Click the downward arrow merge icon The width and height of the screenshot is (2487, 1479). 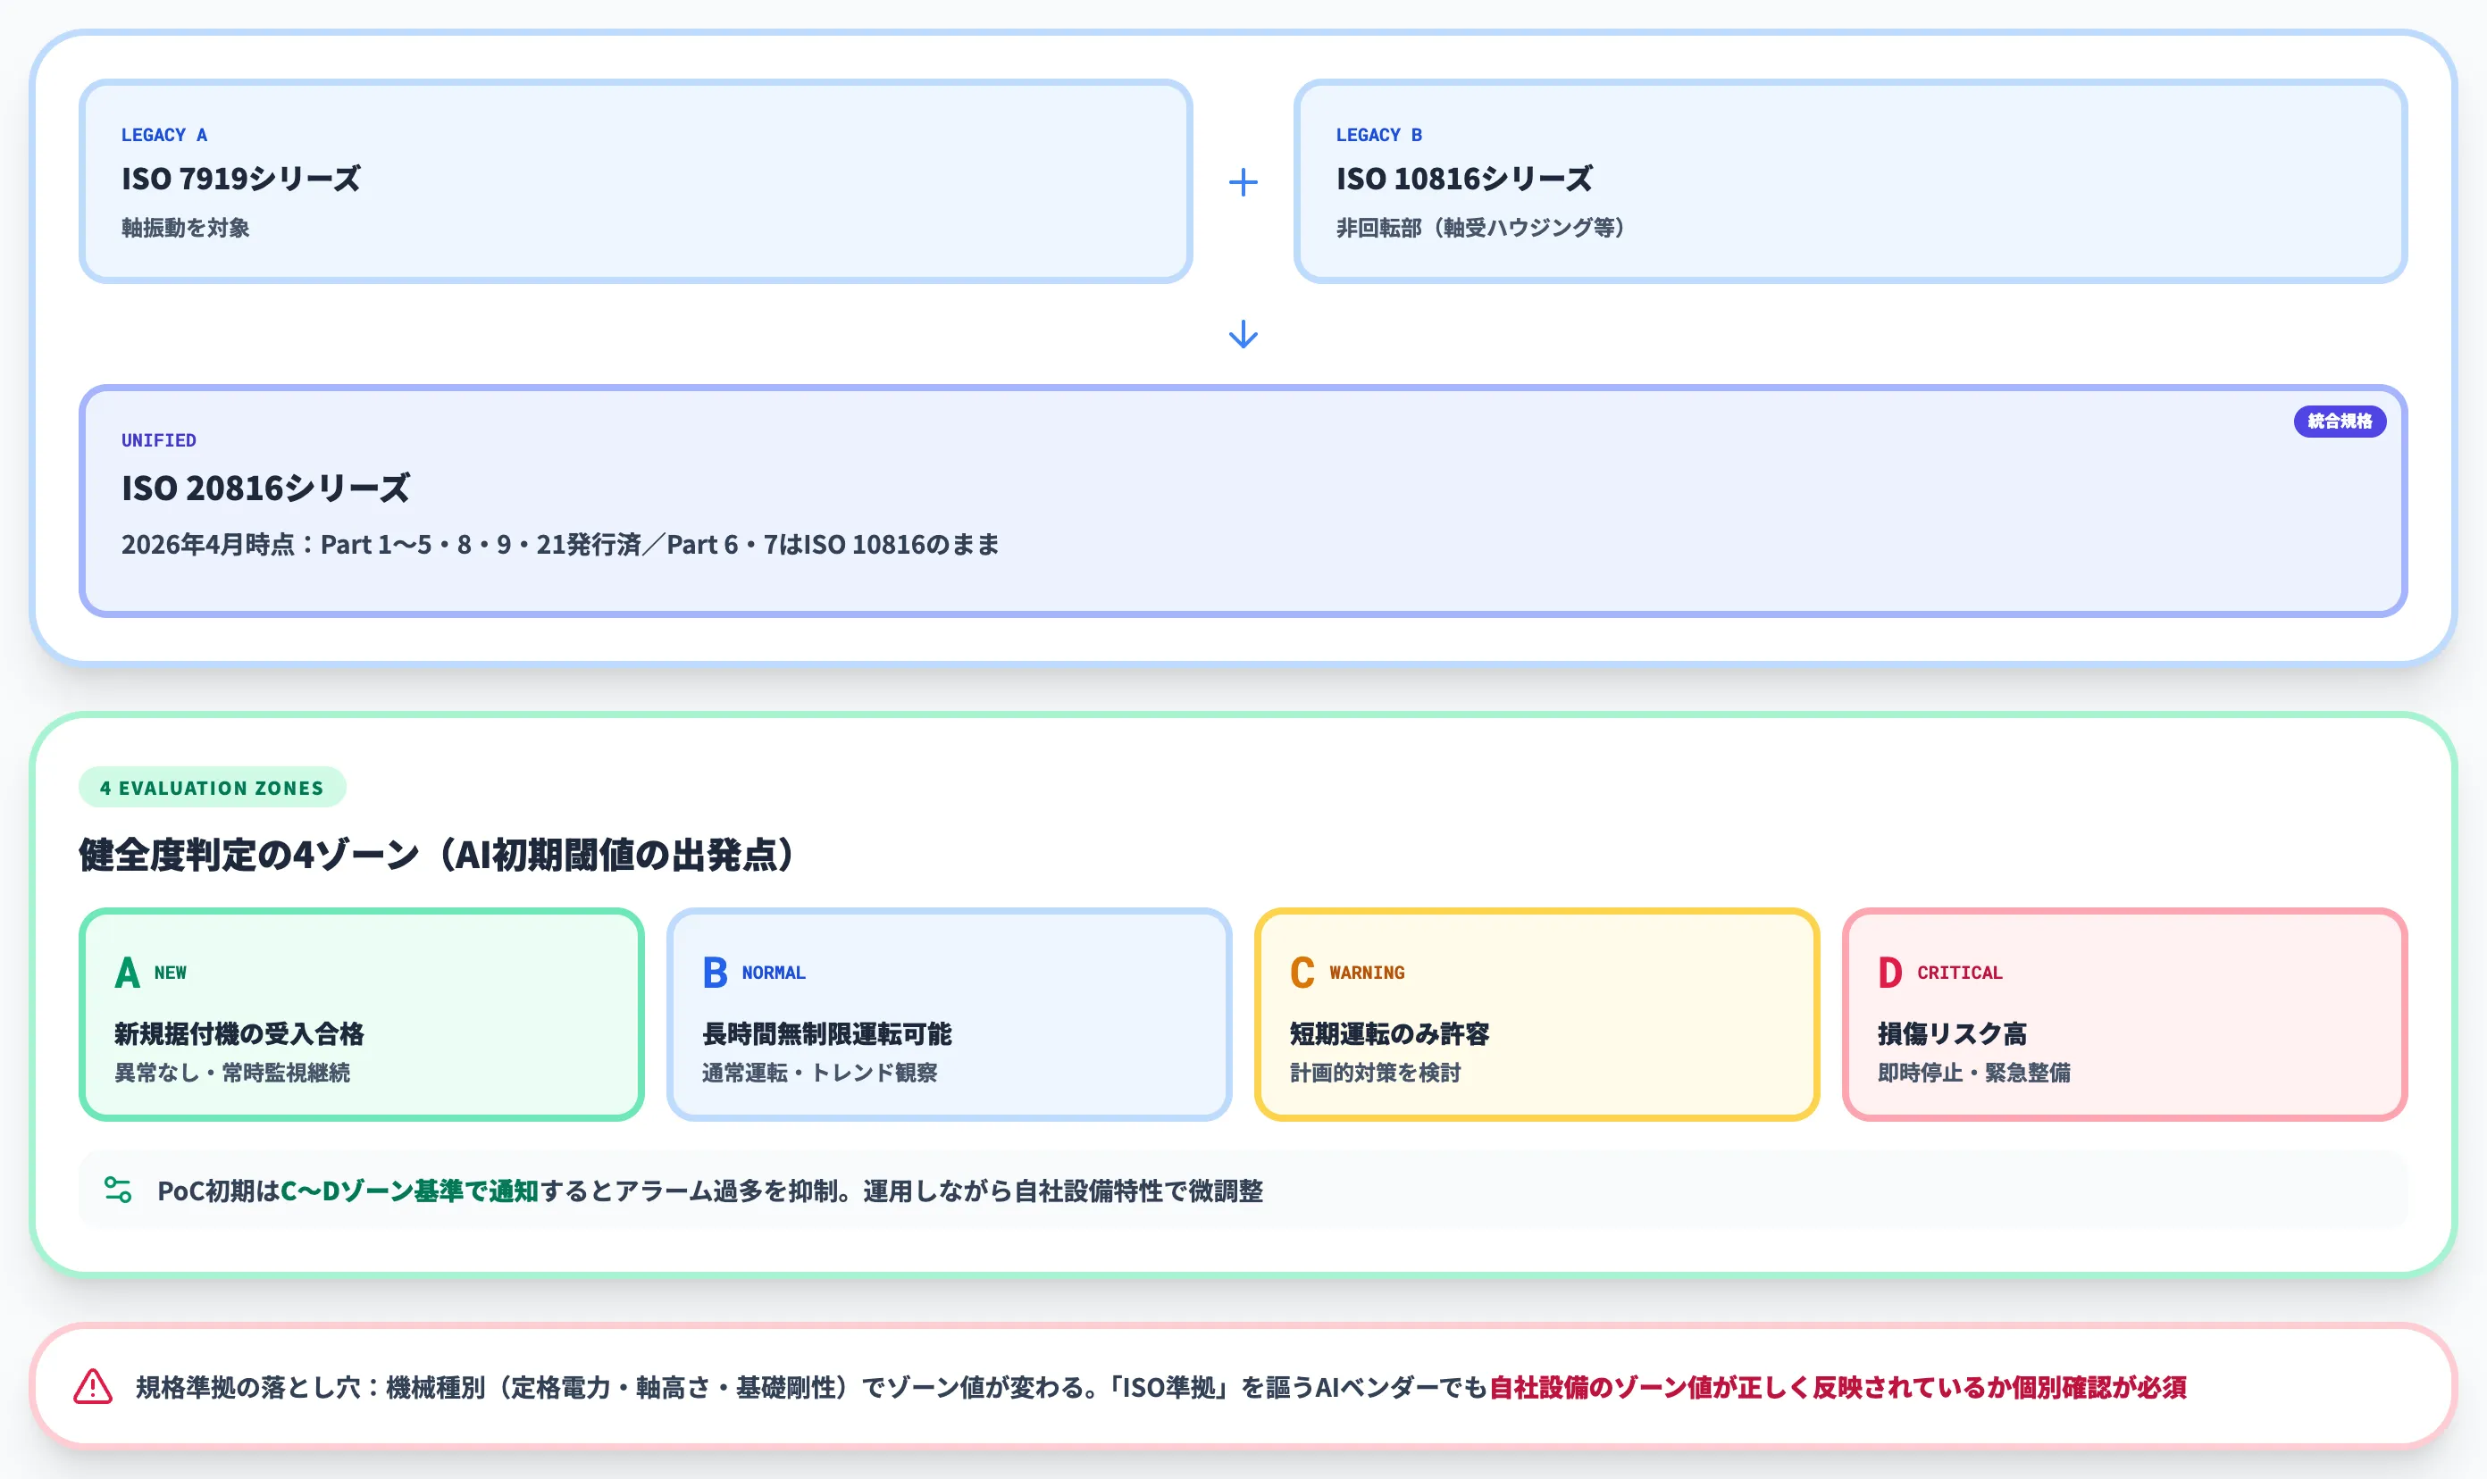pyautogui.click(x=1243, y=335)
